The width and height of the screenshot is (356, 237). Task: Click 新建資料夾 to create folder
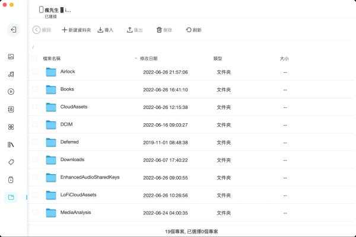76,30
